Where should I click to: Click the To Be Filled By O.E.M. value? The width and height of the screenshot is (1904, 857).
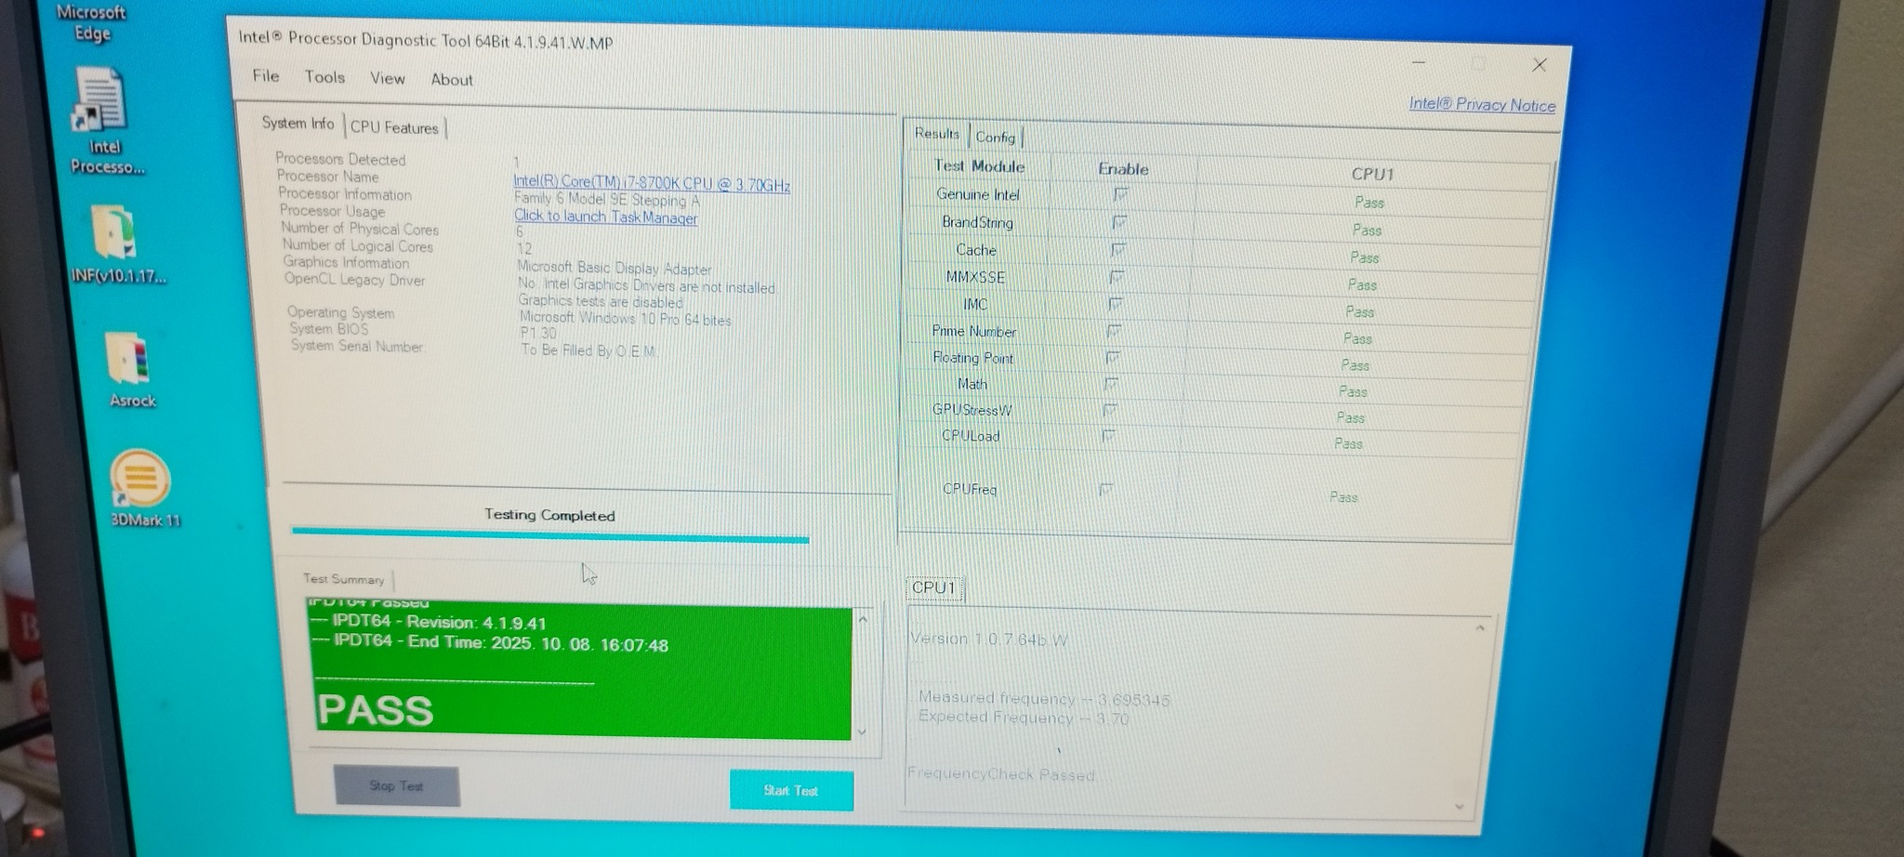pos(588,350)
